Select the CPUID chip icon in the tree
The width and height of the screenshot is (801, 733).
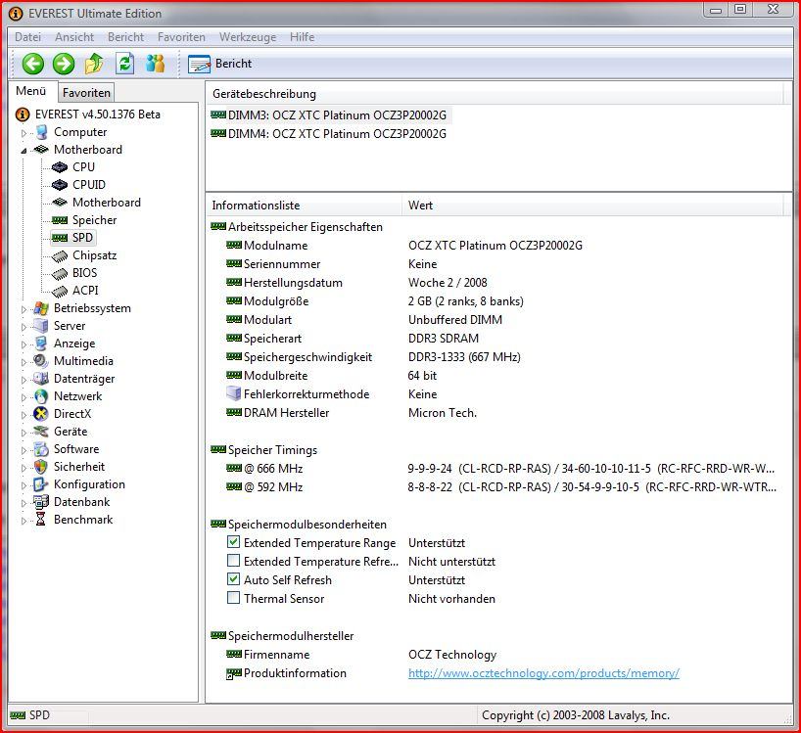pyautogui.click(x=60, y=184)
